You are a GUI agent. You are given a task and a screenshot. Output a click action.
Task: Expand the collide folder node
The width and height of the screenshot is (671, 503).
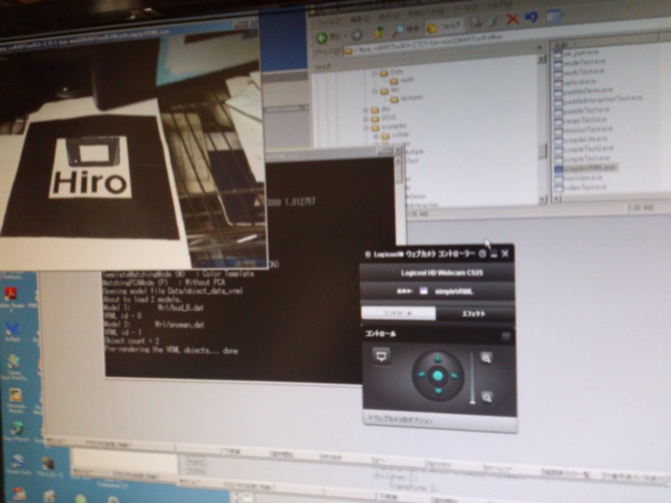[x=376, y=137]
